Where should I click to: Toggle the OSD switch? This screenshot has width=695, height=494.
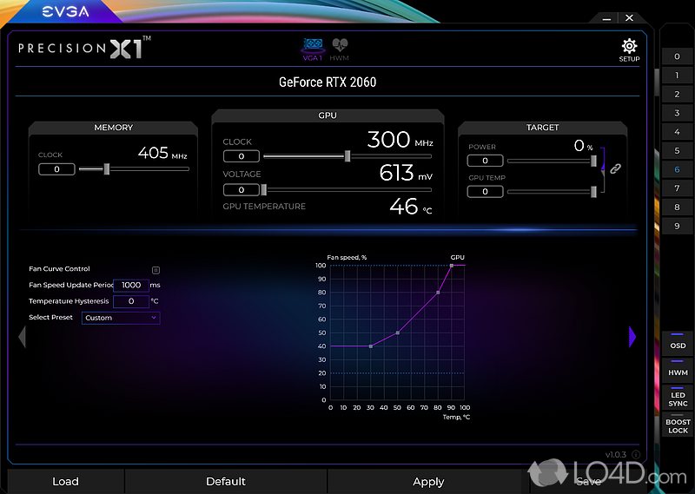678,342
